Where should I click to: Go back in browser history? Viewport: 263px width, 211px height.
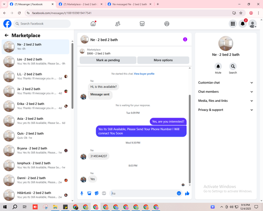click(x=5, y=13)
